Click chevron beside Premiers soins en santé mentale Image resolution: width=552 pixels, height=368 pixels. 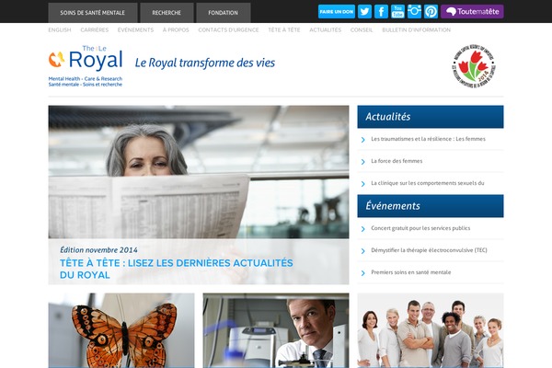click(363, 273)
